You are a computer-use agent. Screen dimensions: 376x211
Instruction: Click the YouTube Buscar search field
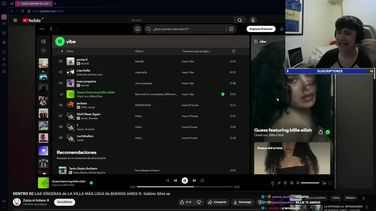pyautogui.click(x=181, y=20)
